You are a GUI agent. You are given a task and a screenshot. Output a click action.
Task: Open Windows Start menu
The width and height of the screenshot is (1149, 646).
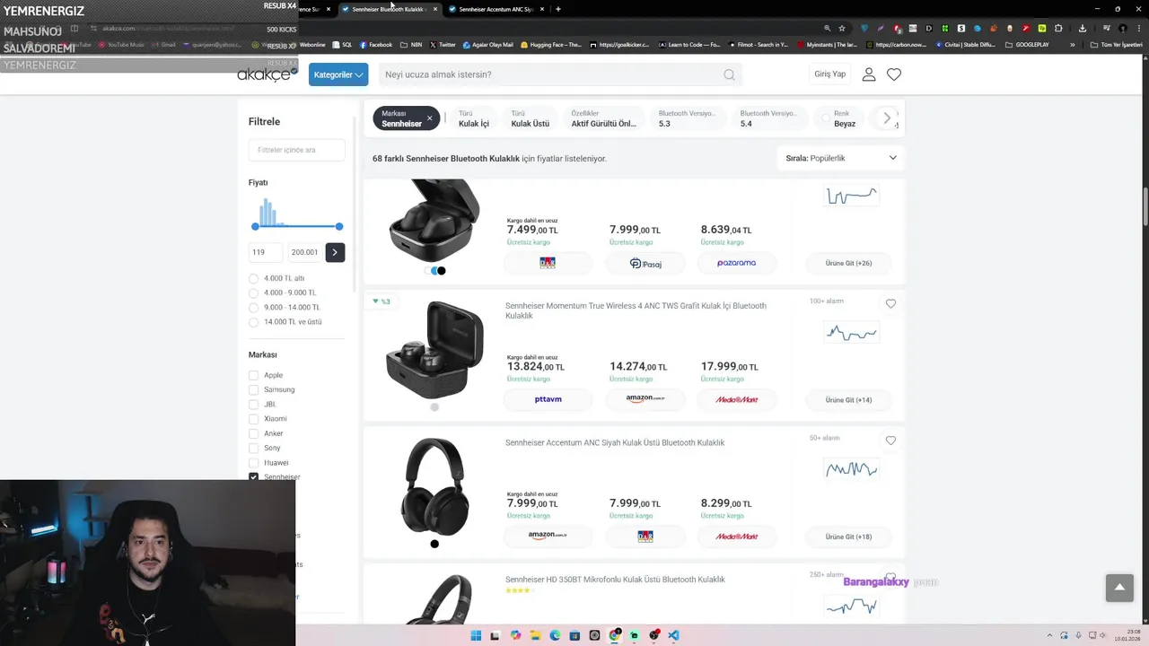[x=476, y=635]
